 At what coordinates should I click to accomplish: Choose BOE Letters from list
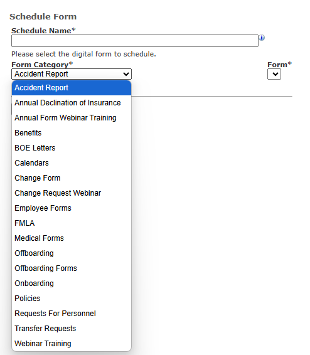coord(72,148)
